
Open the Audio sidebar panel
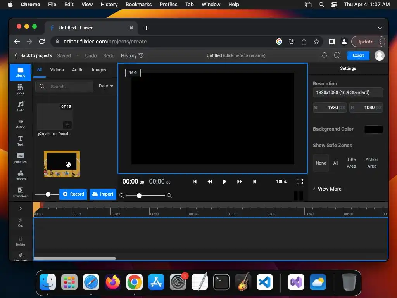[20, 106]
